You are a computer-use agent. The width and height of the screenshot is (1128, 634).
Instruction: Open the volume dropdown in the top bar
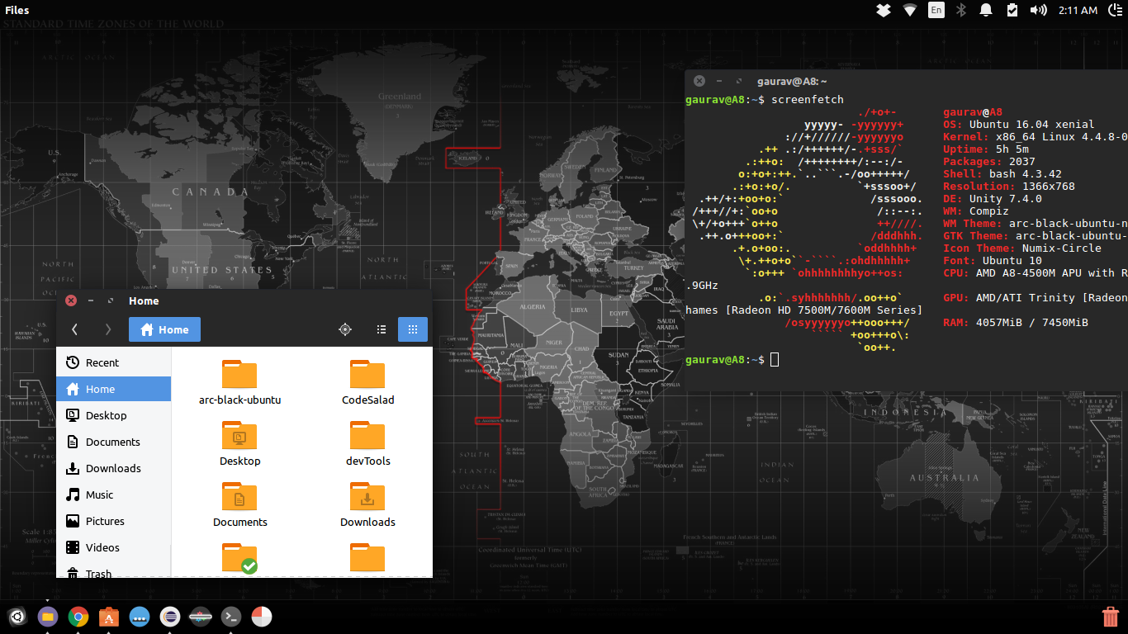(x=1038, y=9)
